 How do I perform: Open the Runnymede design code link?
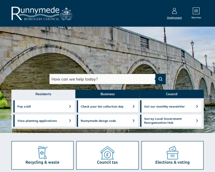(107, 121)
